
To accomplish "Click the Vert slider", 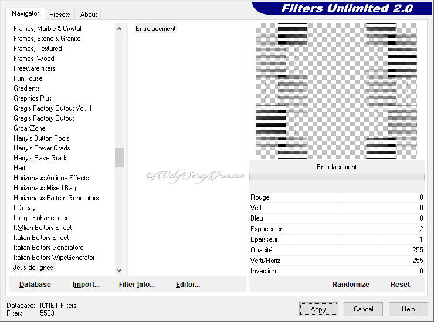I will (337, 208).
